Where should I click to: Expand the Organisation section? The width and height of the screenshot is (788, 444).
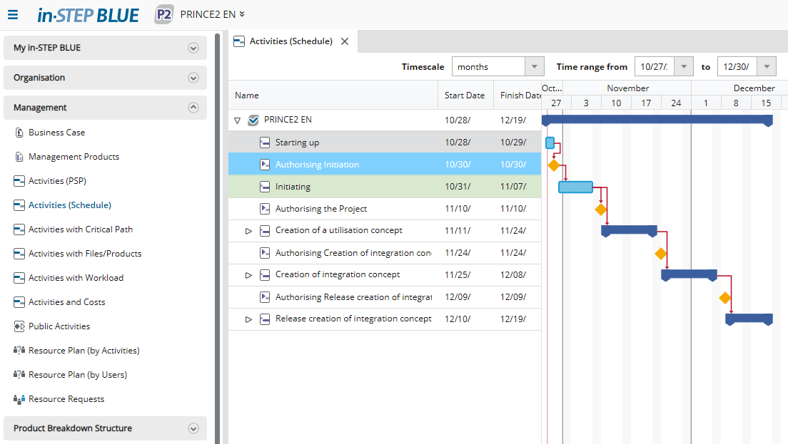tap(193, 78)
